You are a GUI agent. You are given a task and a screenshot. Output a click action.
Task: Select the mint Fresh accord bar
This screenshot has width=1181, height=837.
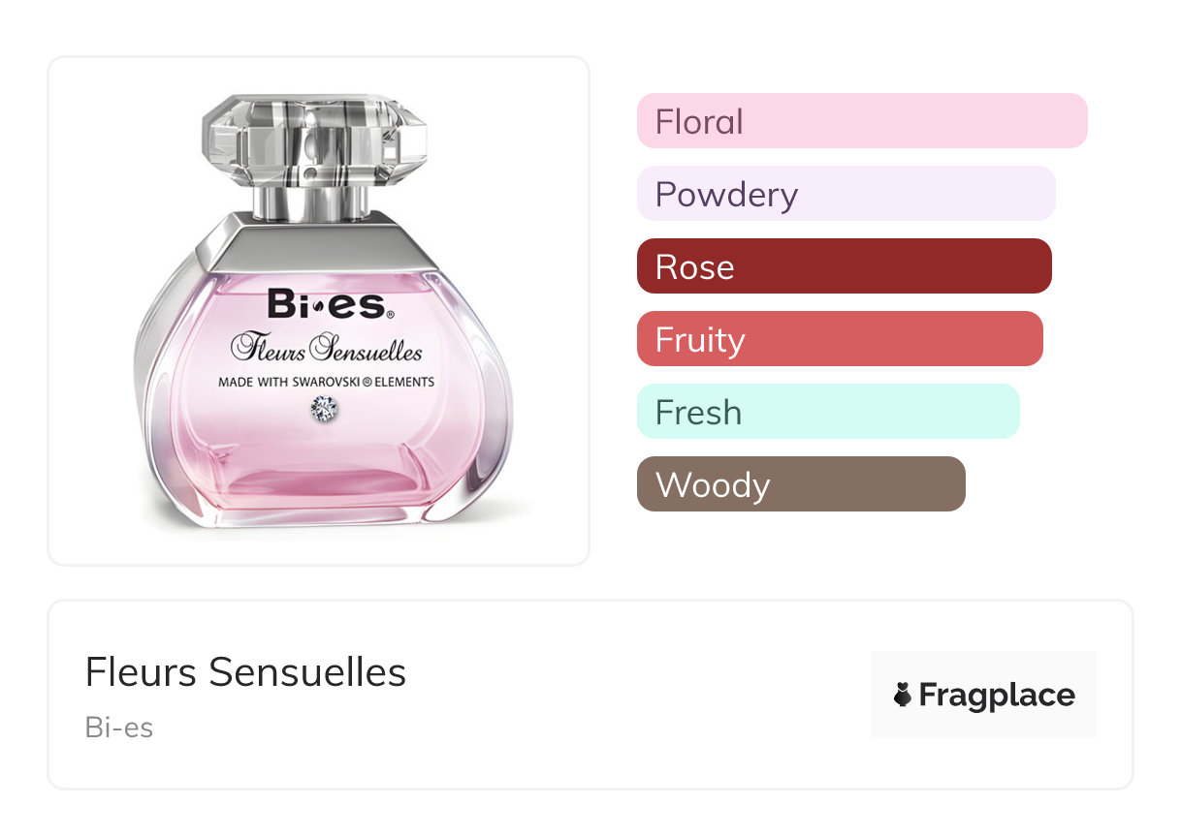(x=827, y=412)
